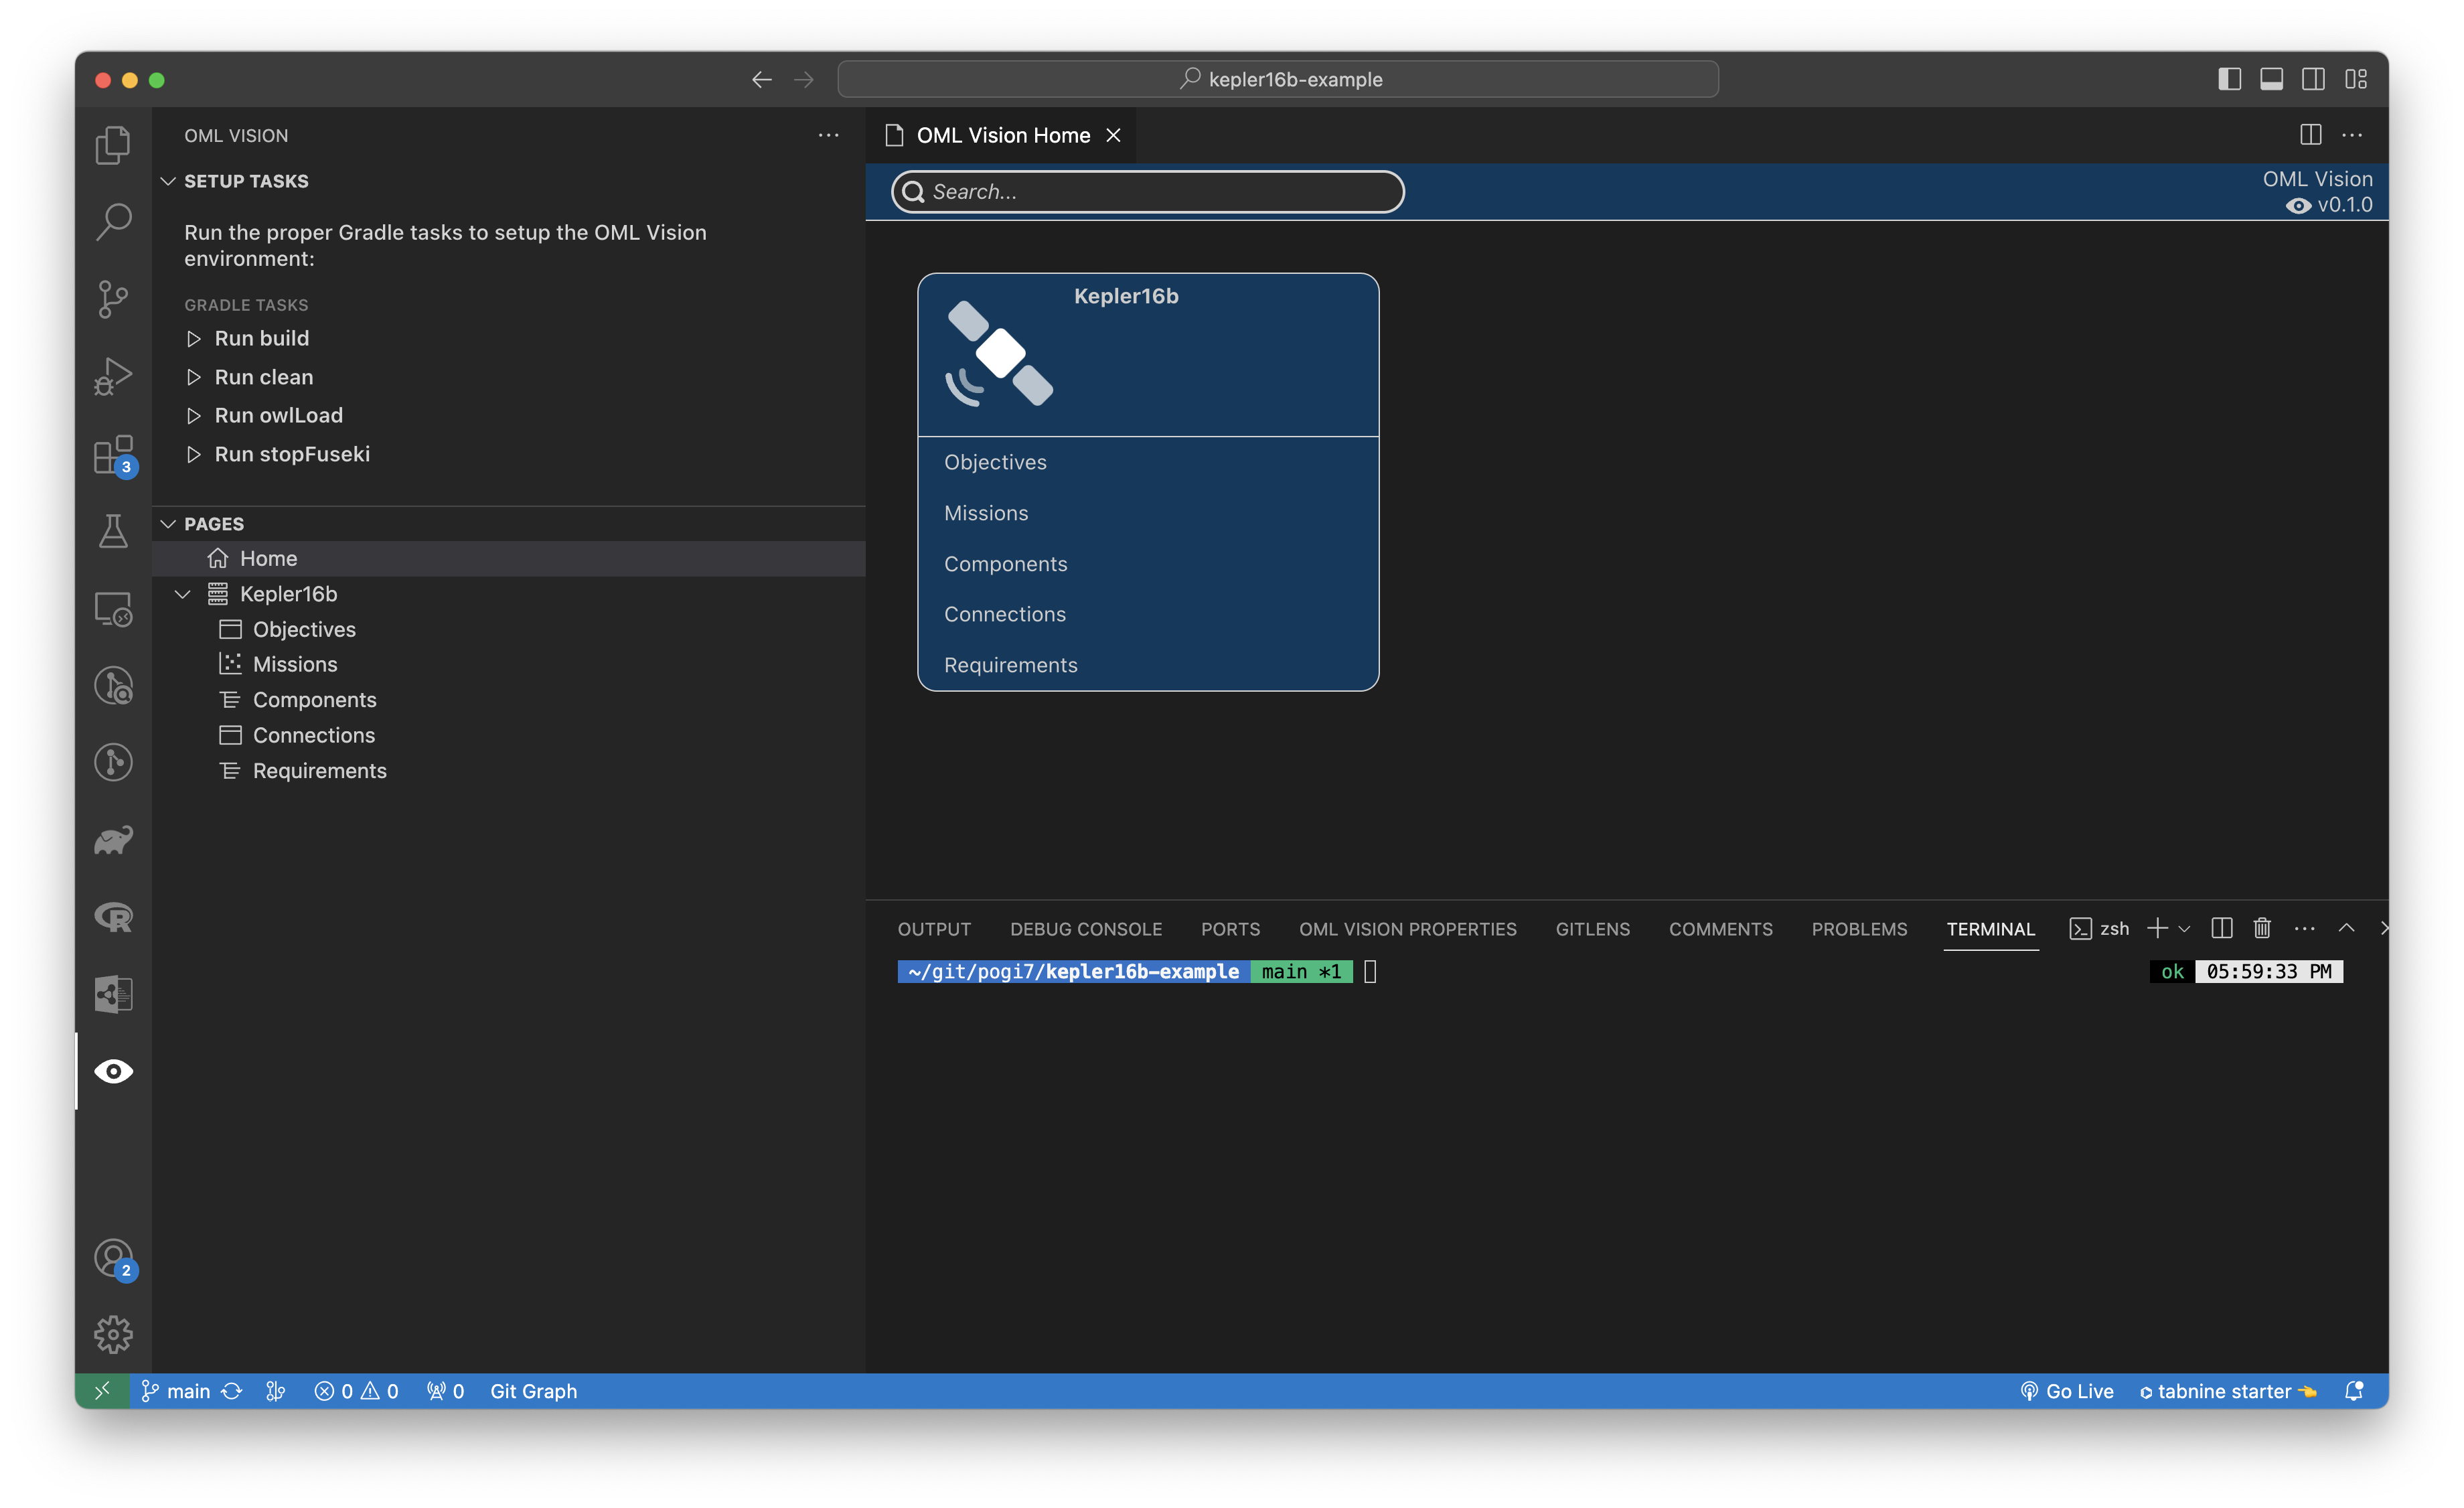Select the Search icon in sidebar
The width and height of the screenshot is (2464, 1508).
[112, 220]
